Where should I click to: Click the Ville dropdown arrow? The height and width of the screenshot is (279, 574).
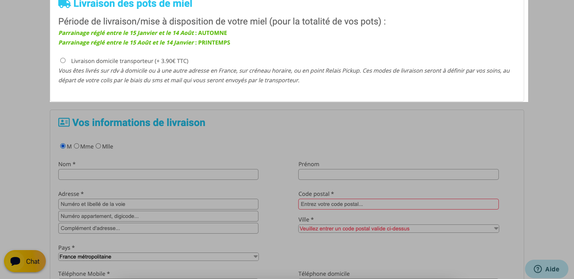coord(496,229)
